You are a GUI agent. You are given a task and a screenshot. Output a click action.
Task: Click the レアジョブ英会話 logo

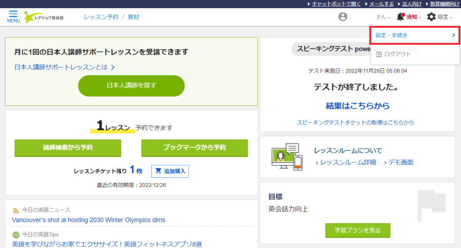44,17
